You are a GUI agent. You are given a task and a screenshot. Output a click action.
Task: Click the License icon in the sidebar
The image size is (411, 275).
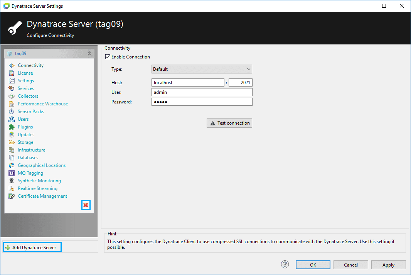(x=12, y=73)
